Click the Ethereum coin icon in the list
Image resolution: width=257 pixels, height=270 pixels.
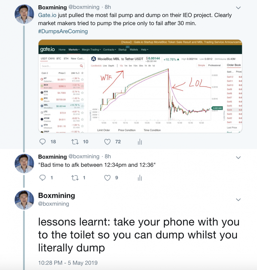click(42, 126)
